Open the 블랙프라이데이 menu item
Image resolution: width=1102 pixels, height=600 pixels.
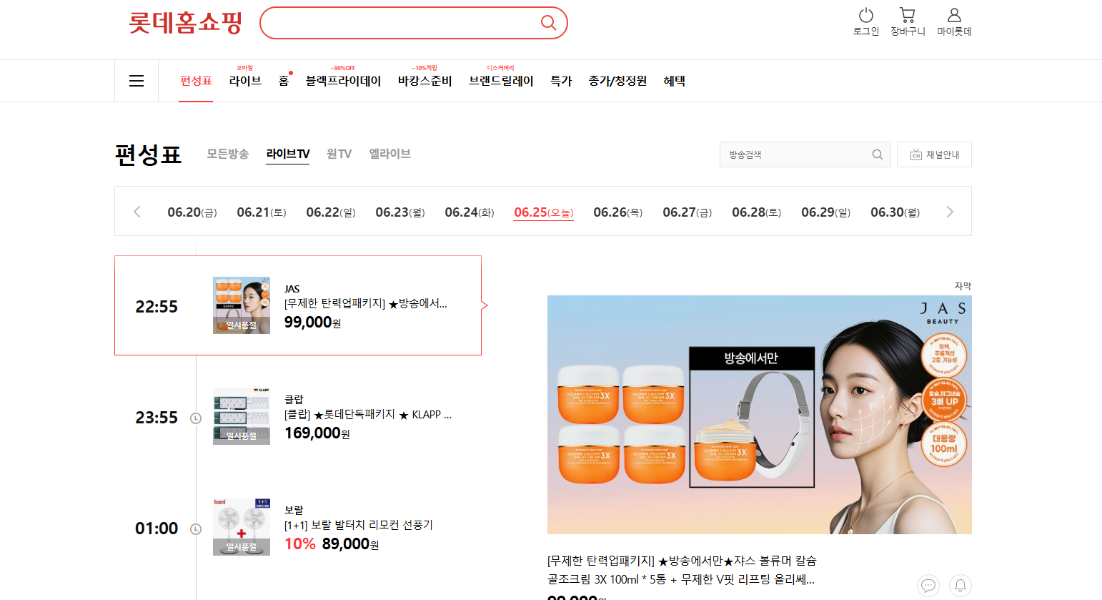click(x=343, y=81)
